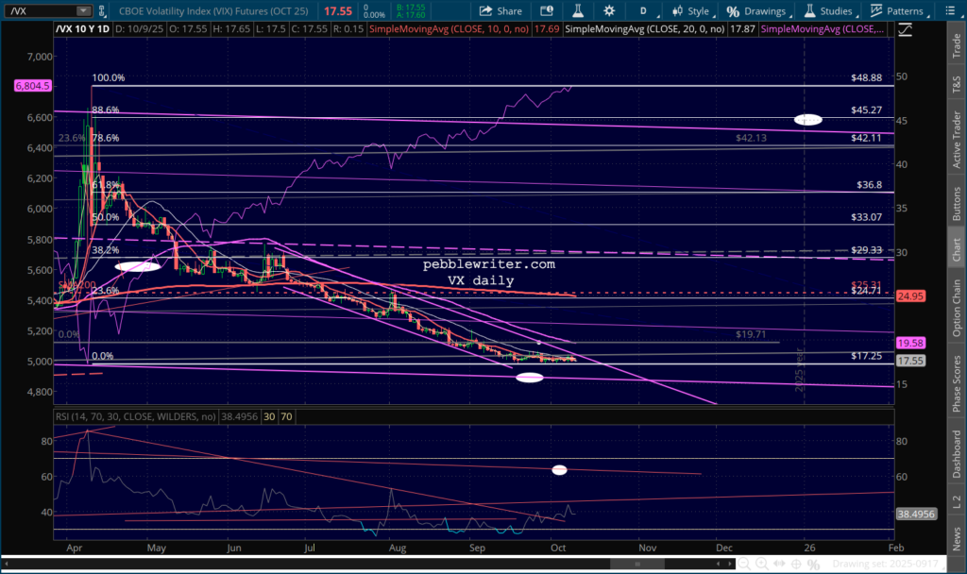This screenshot has height=574, width=967.
Task: Open the Phase Scores sidebar tab
Action: click(957, 383)
